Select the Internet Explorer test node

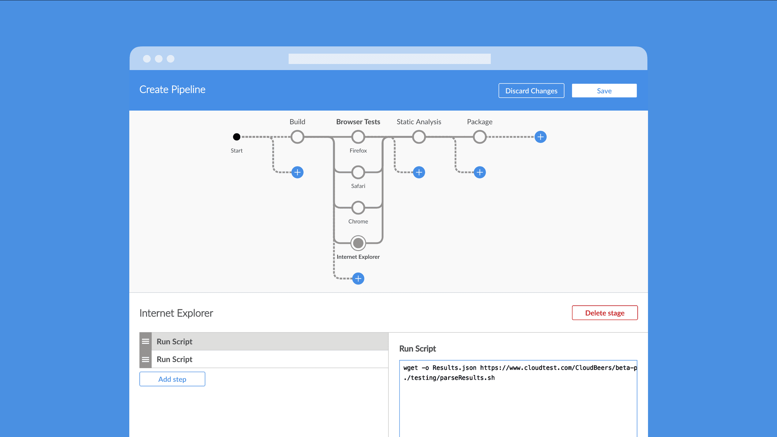[358, 243]
